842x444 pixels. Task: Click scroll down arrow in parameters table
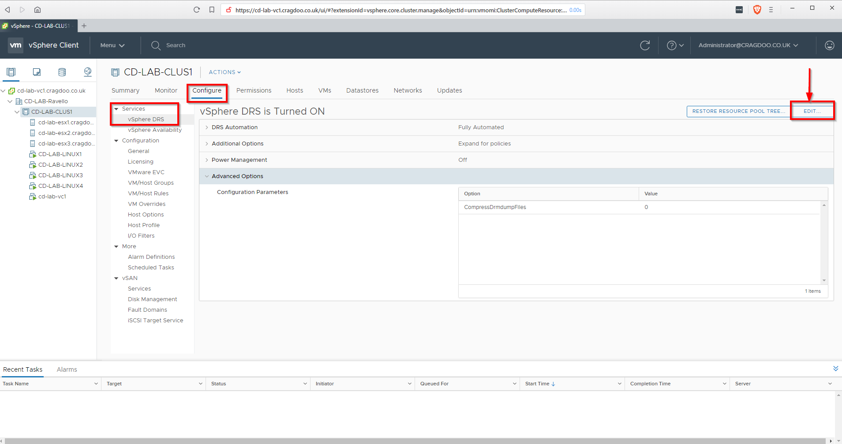(x=823, y=280)
